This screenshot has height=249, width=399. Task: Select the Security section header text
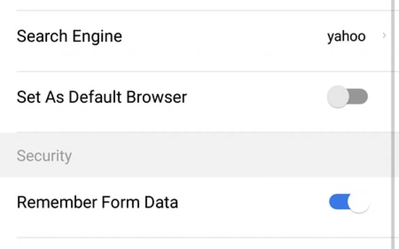[44, 156]
